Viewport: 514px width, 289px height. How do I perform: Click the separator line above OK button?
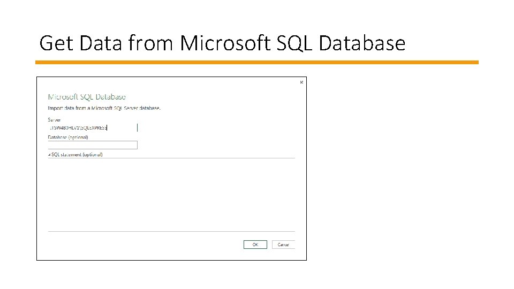tap(171, 232)
